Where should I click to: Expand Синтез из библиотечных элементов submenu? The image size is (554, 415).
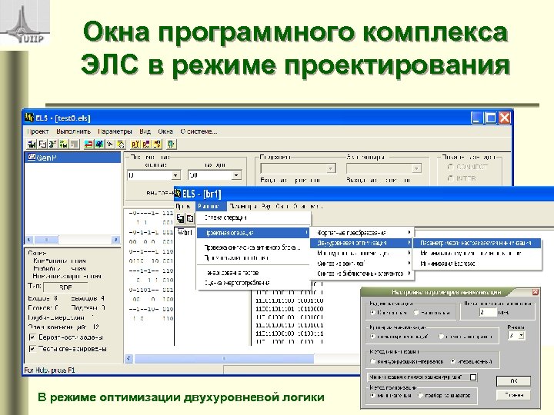coord(362,274)
